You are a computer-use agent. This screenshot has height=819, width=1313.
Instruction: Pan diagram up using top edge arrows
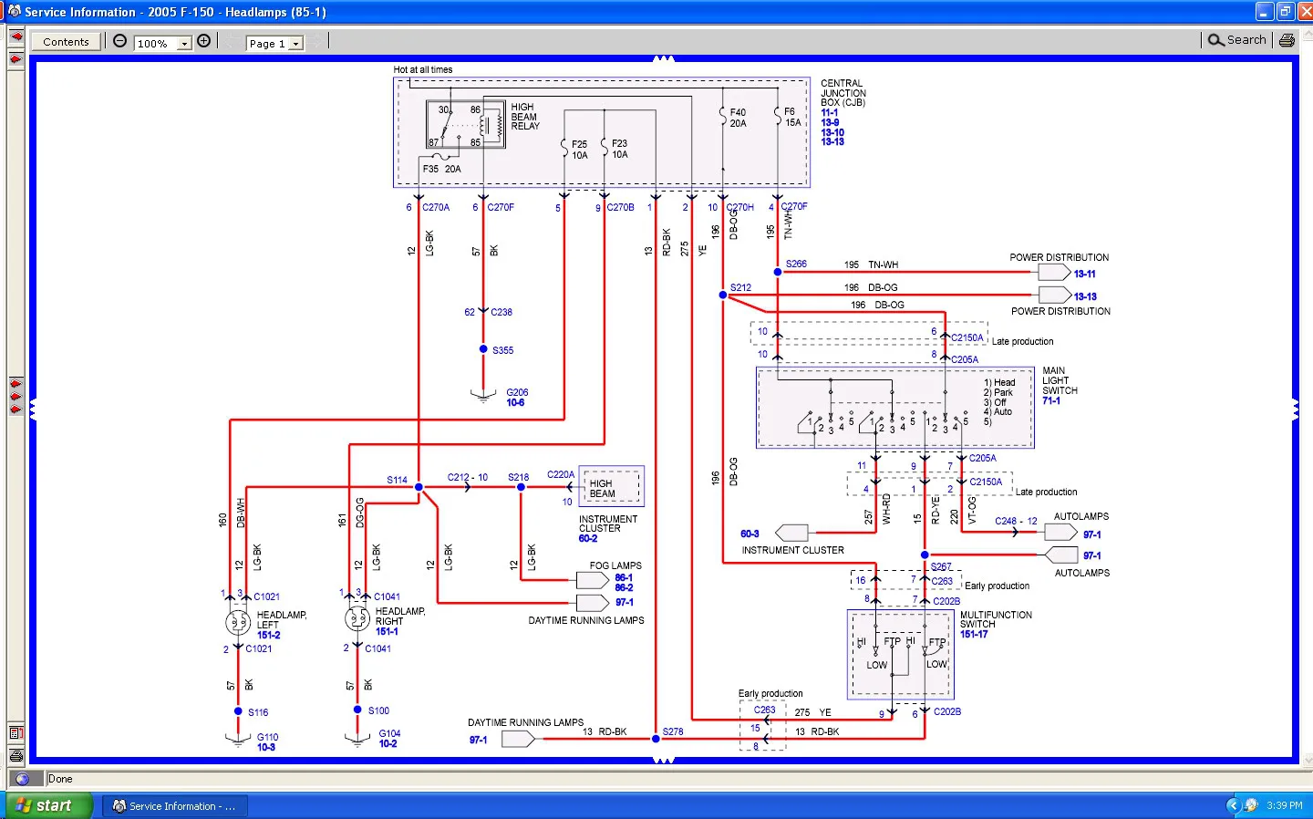click(664, 58)
